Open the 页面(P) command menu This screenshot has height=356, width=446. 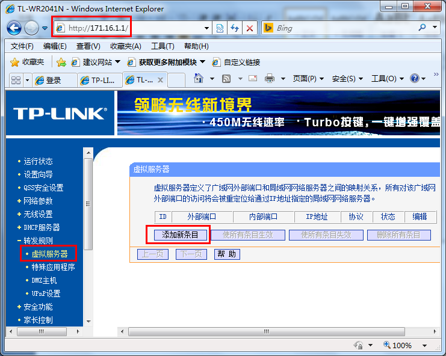coord(308,79)
